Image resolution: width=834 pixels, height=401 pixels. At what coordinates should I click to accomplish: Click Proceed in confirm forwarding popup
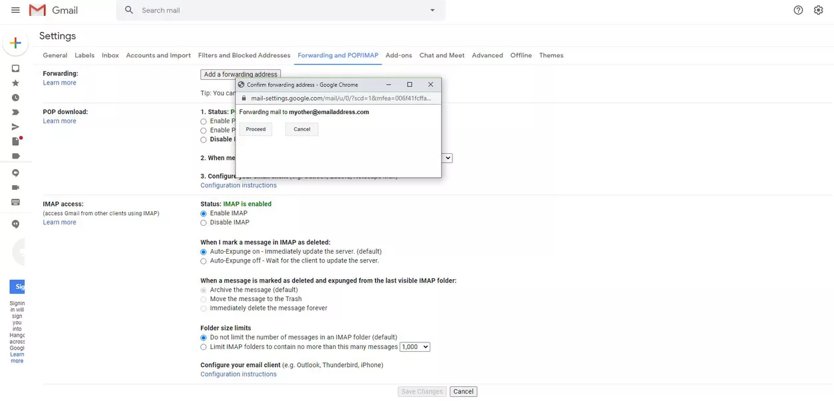pos(256,129)
